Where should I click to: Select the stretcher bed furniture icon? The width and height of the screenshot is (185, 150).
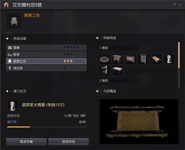[x=156, y=59]
